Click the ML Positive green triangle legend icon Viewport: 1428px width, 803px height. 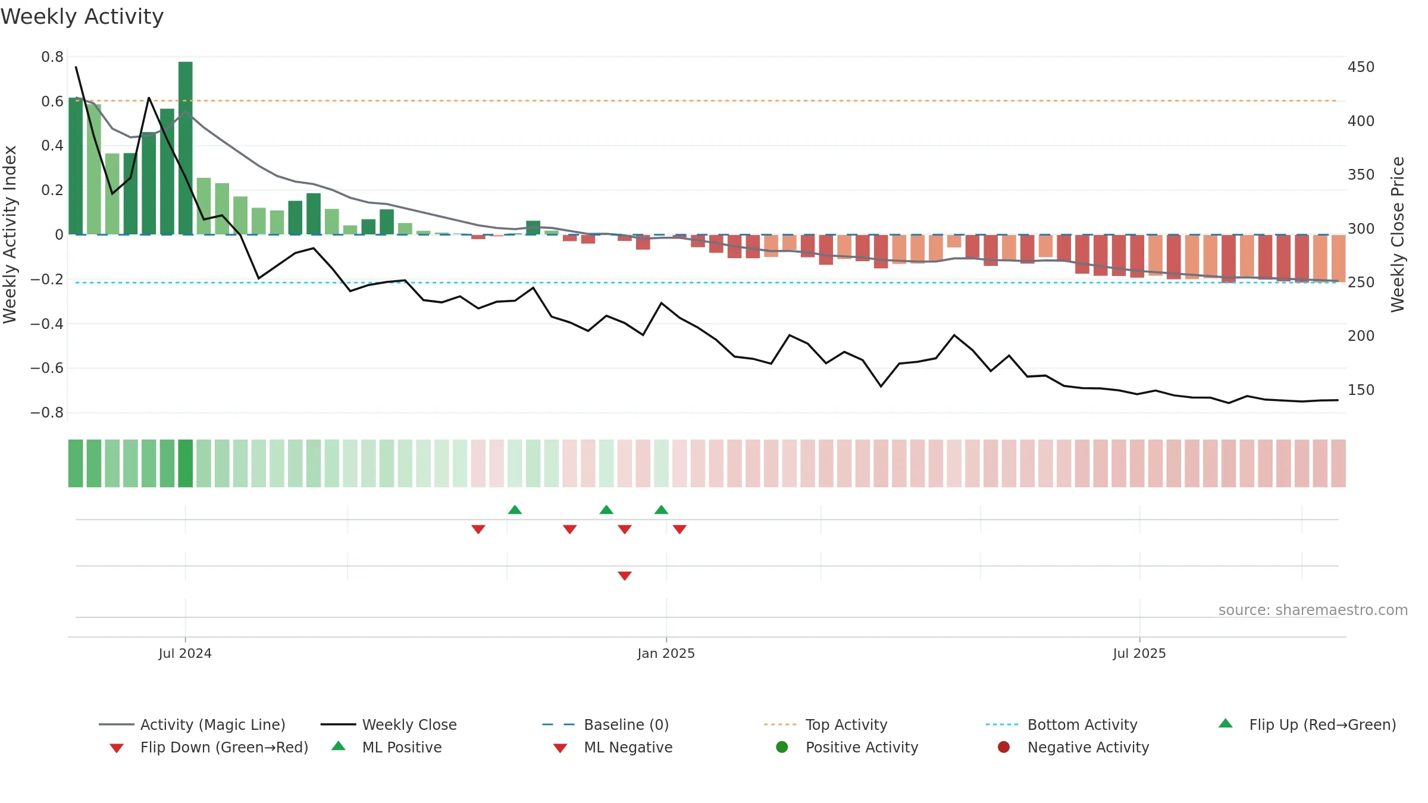click(x=339, y=746)
